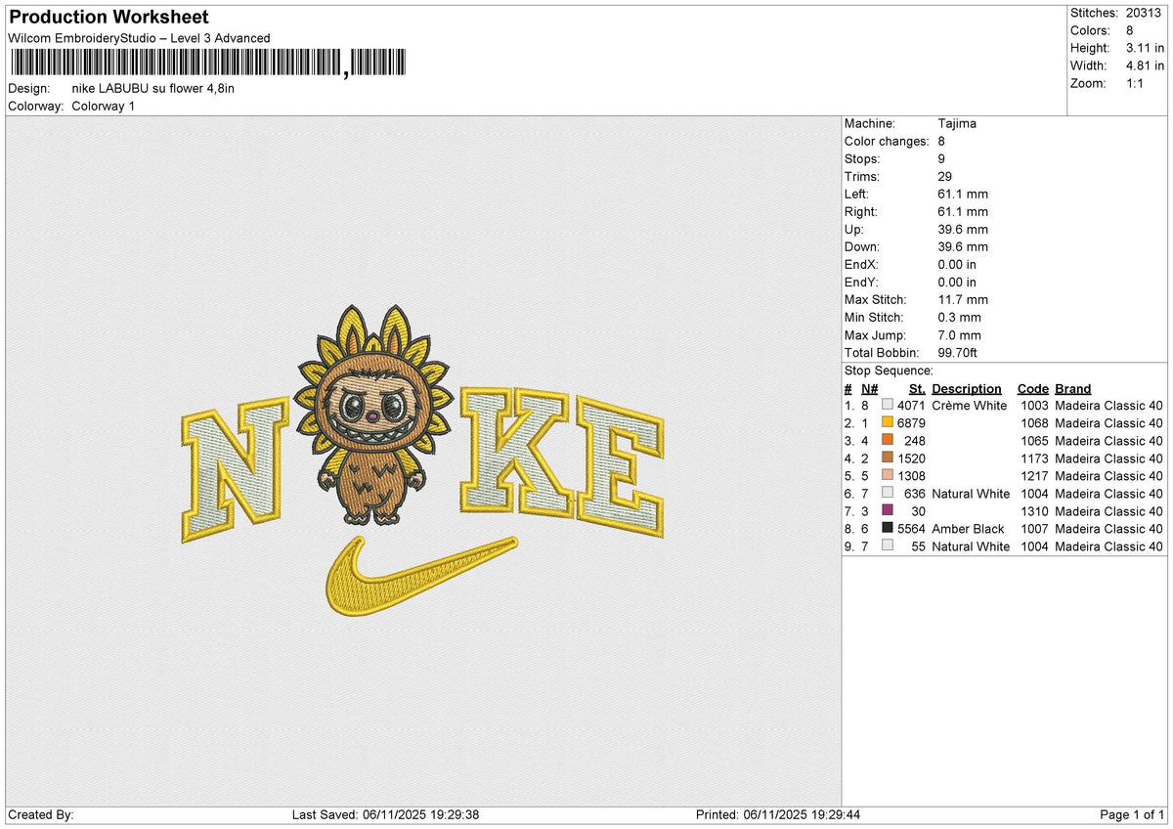
Task: Click code 1003 in the stop sequence
Action: [1035, 405]
